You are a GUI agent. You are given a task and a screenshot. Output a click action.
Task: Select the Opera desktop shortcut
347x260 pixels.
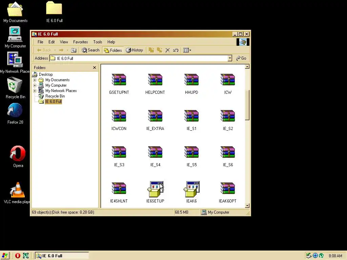(x=18, y=156)
